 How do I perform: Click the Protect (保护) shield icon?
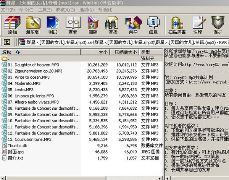tap(218, 23)
